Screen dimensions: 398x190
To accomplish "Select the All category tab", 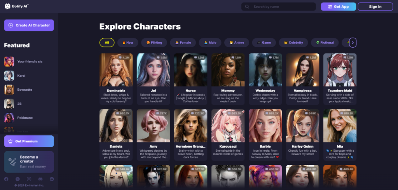I will pyautogui.click(x=107, y=43).
